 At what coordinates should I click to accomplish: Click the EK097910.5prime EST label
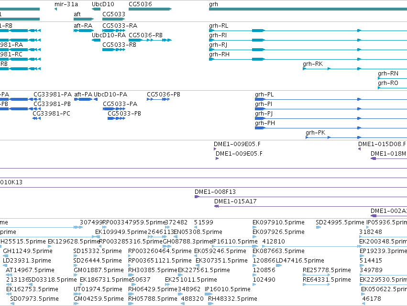point(278,222)
